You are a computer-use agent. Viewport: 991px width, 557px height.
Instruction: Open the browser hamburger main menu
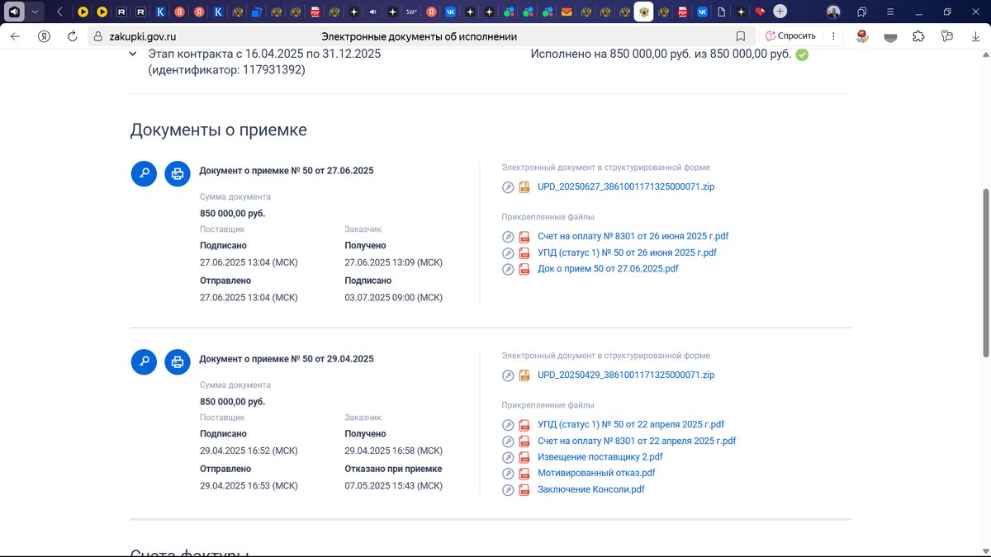coord(890,12)
